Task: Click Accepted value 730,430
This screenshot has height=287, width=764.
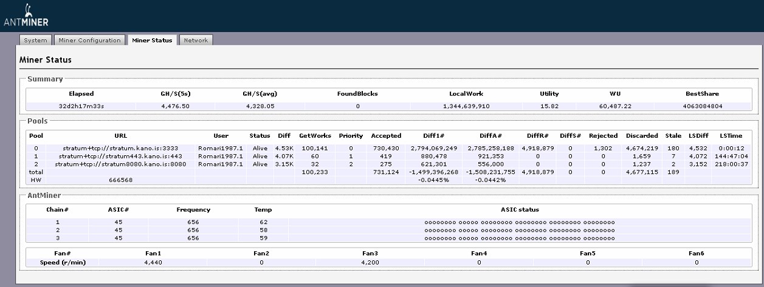Action: pyautogui.click(x=386, y=147)
